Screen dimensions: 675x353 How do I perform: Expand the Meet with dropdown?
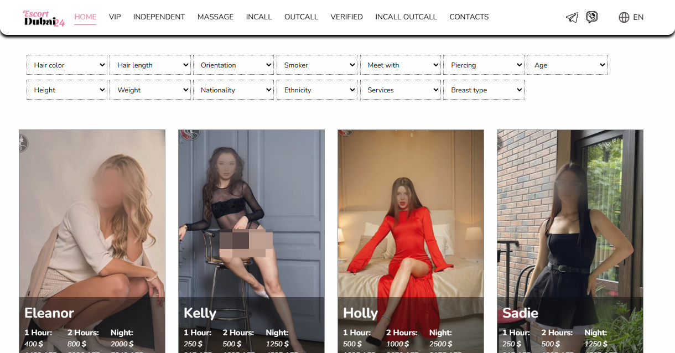tap(401, 65)
